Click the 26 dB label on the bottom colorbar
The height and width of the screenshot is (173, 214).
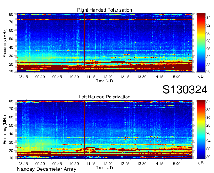point(208,133)
